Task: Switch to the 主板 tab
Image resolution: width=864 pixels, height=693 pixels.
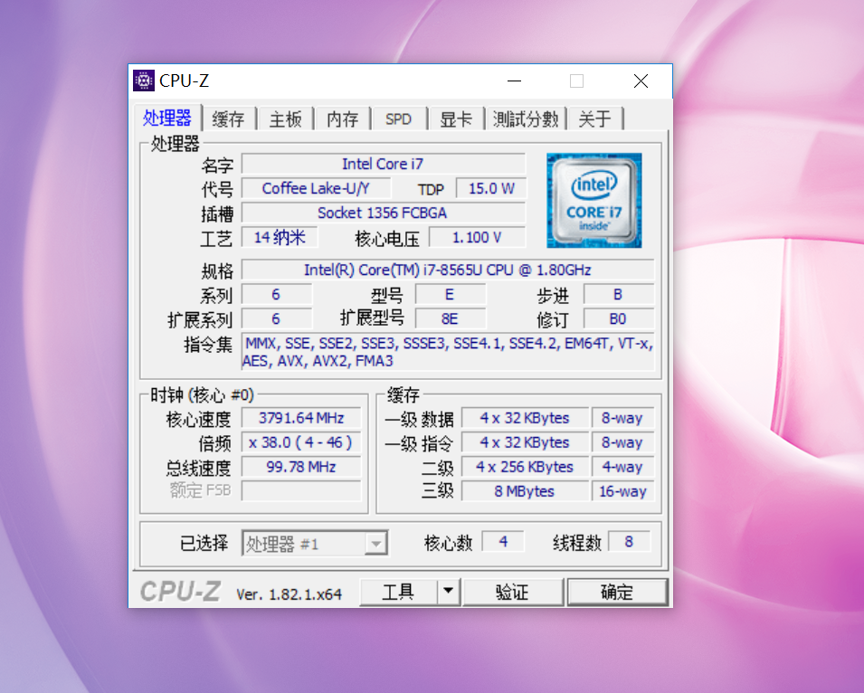Action: pyautogui.click(x=285, y=119)
